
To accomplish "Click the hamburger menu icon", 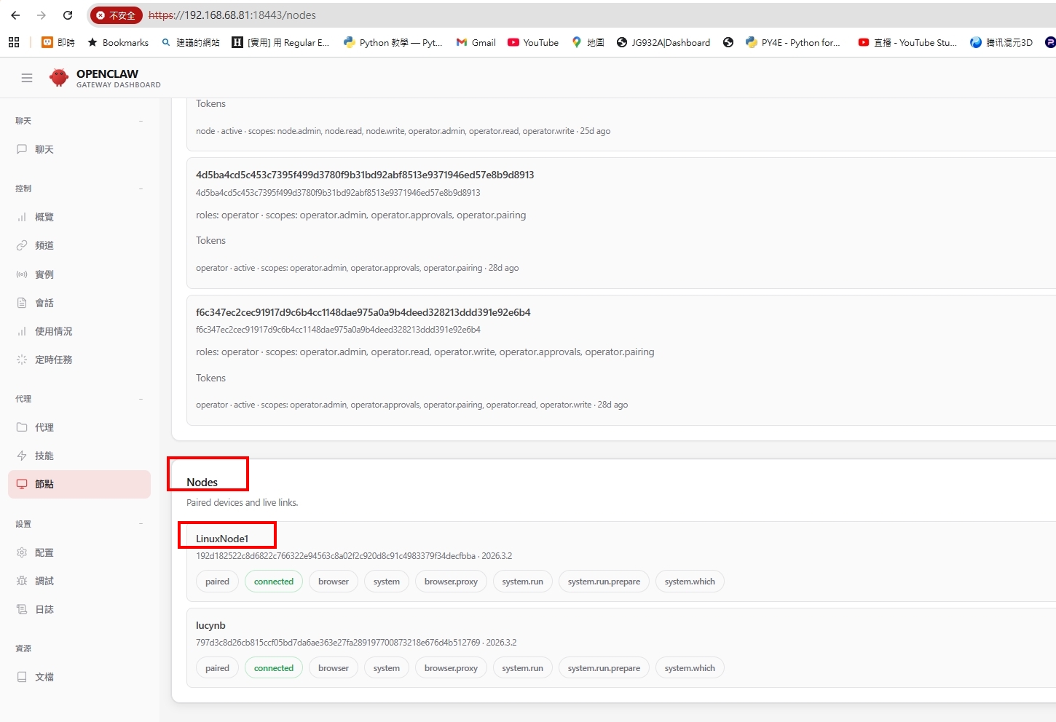I will 27,78.
